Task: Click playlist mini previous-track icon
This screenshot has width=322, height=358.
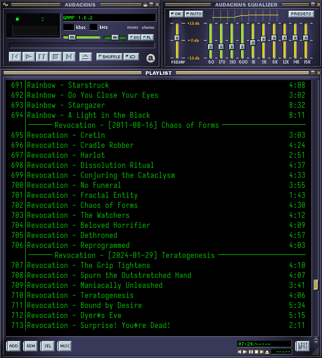Action: [x=240, y=352]
